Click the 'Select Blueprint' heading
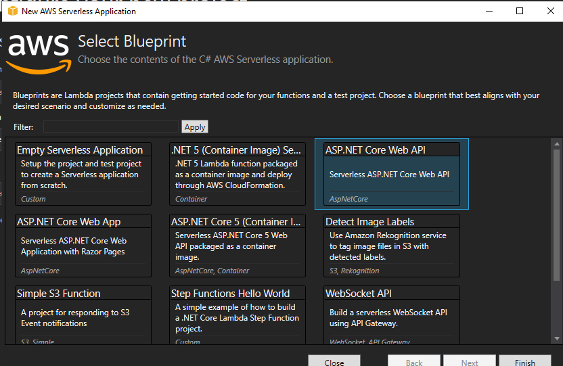 [132, 41]
